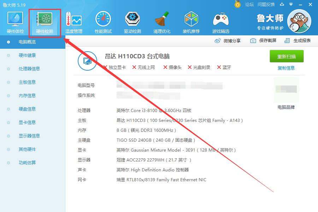Start the 清理优化 cleanup optimization tool
The image size is (318, 212).
point(161,22)
